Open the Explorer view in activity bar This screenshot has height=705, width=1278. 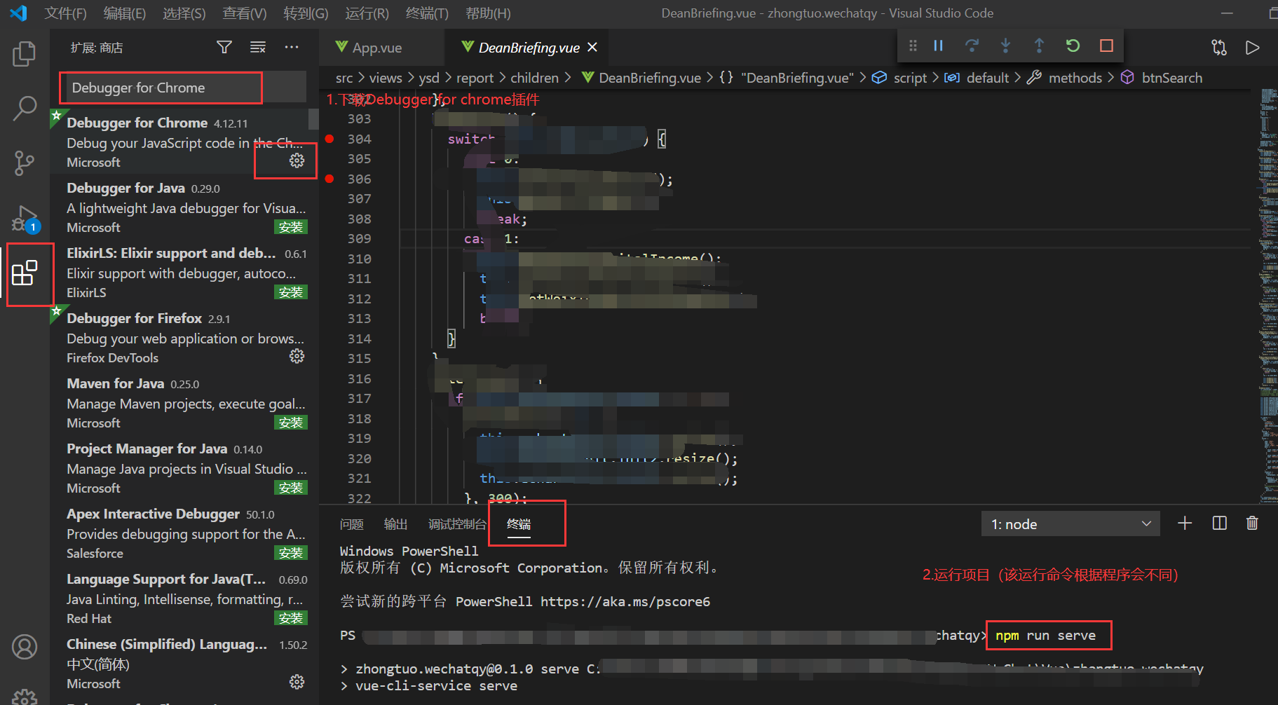coord(25,53)
